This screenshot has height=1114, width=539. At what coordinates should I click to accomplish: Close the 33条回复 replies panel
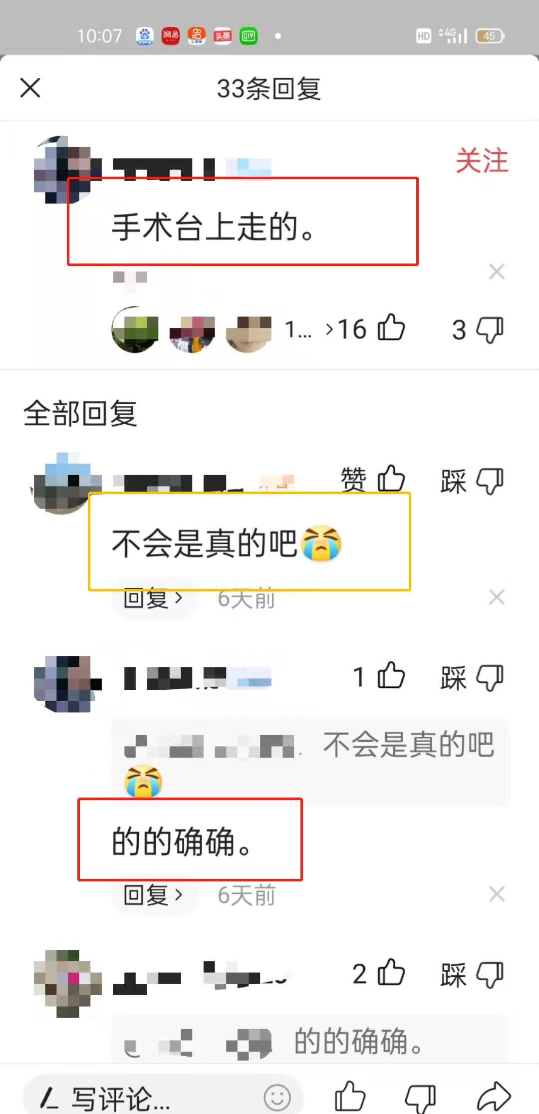30,88
